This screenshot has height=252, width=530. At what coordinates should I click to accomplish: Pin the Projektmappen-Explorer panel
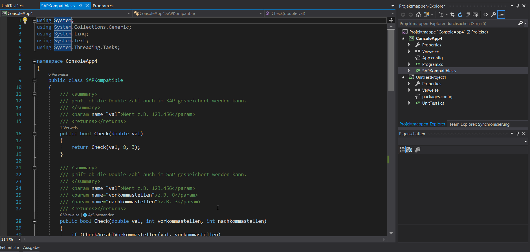pyautogui.click(x=518, y=6)
